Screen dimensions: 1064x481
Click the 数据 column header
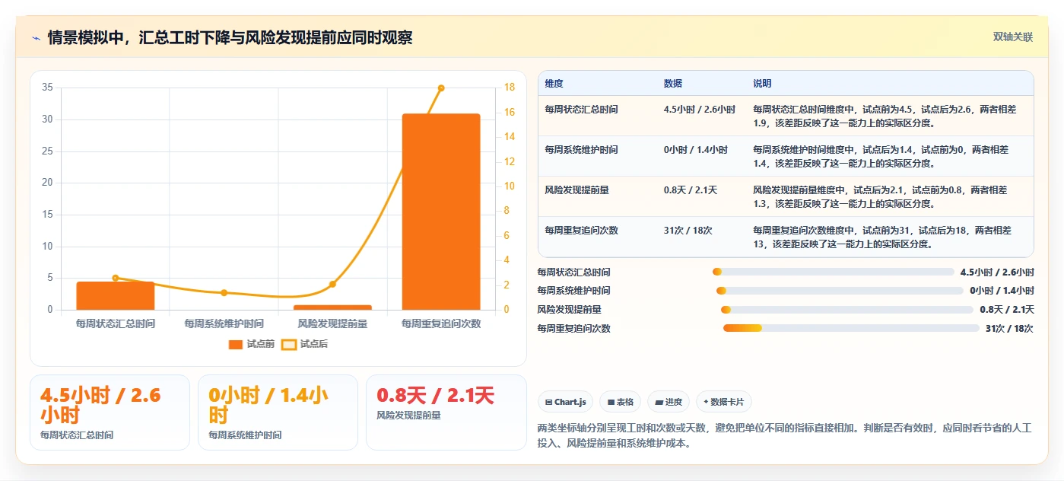tap(673, 83)
